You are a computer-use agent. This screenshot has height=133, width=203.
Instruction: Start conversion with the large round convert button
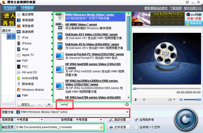click(186, 120)
